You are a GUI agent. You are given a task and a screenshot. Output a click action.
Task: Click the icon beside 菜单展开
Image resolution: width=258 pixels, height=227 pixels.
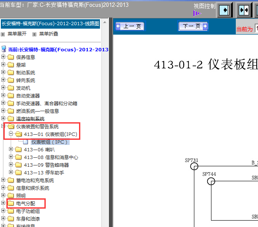click(3, 35)
